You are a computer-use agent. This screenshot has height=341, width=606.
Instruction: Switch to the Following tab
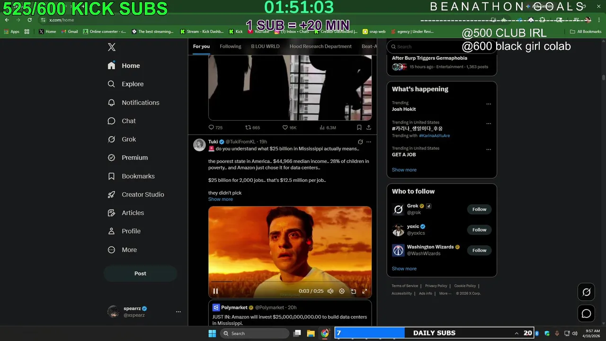[231, 46]
